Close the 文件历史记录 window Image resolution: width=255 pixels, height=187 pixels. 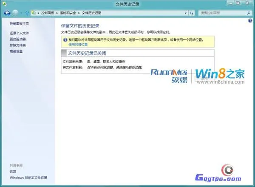247,3
